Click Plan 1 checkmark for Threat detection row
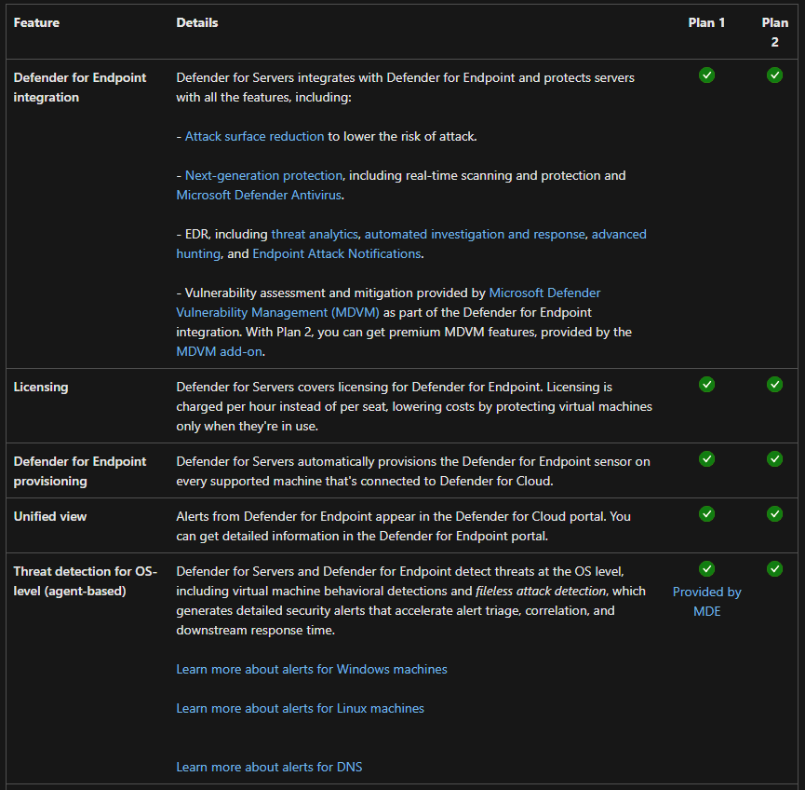The image size is (805, 790). (x=706, y=569)
